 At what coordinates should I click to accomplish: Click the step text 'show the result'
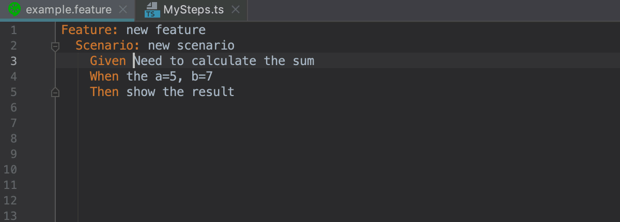point(180,92)
